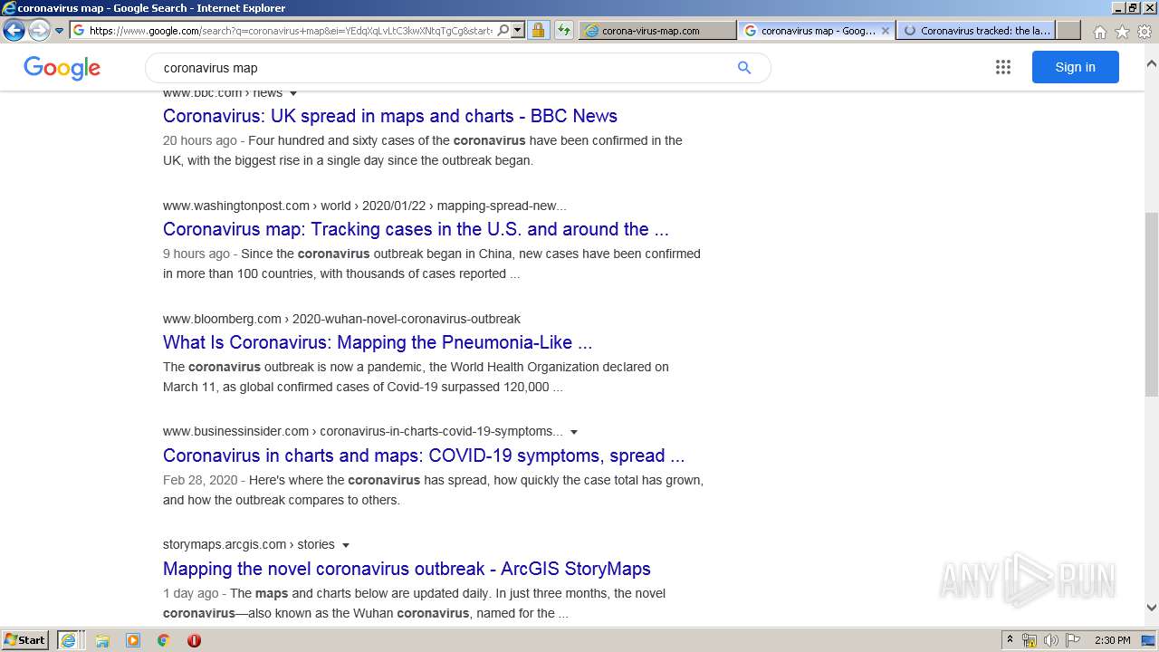Open the Windows Start menu
The height and width of the screenshot is (652, 1159).
(x=25, y=639)
